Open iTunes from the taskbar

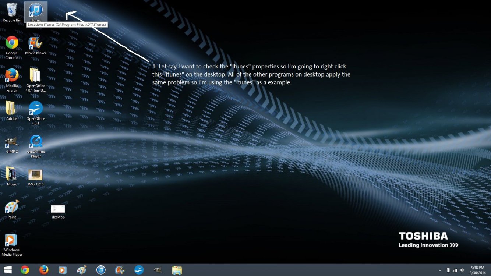coord(101,270)
